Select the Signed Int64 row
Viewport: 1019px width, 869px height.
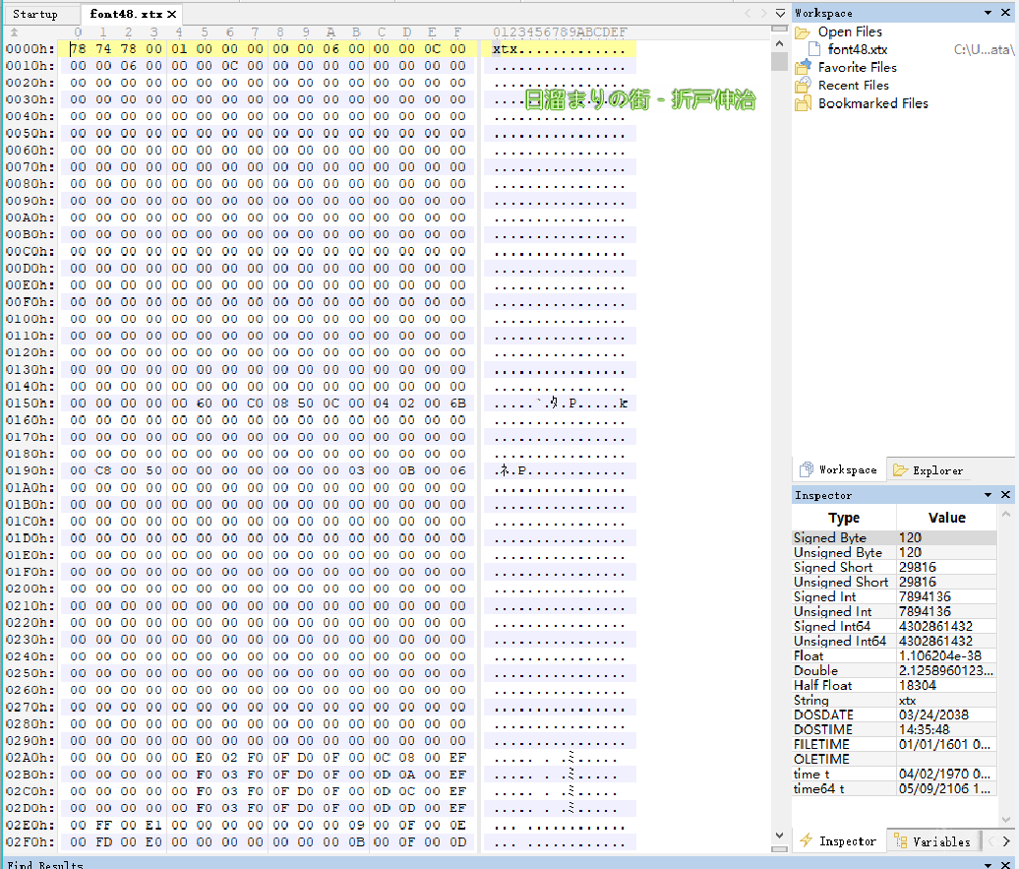click(x=894, y=626)
